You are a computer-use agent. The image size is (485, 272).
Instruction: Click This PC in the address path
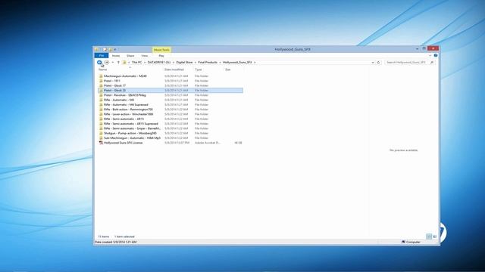click(136, 62)
